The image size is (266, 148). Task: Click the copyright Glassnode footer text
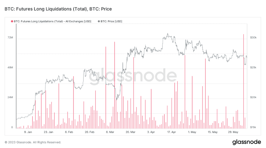coord(33,142)
